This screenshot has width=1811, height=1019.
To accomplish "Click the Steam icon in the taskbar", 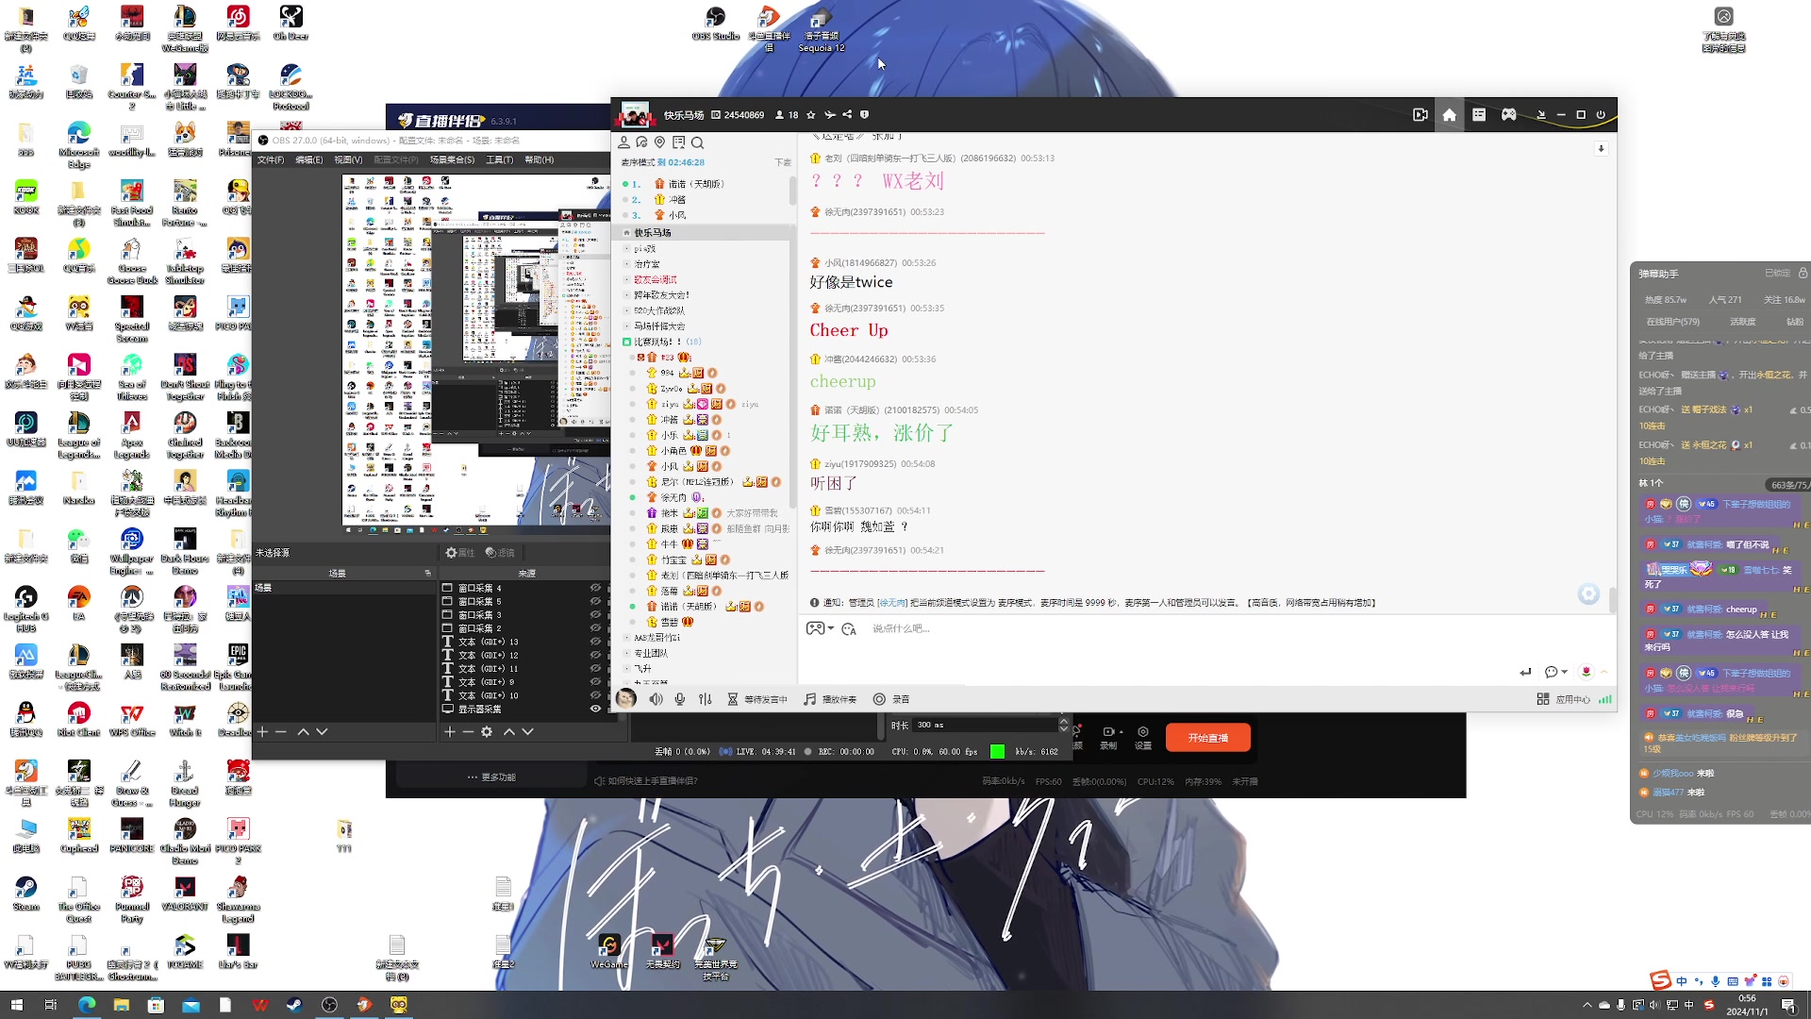I will (294, 1005).
